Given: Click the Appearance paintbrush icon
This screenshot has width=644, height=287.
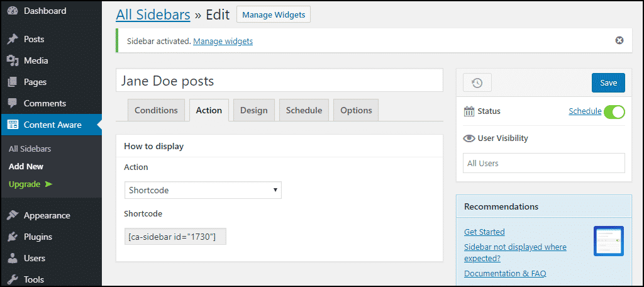Looking at the screenshot, I should [x=13, y=215].
